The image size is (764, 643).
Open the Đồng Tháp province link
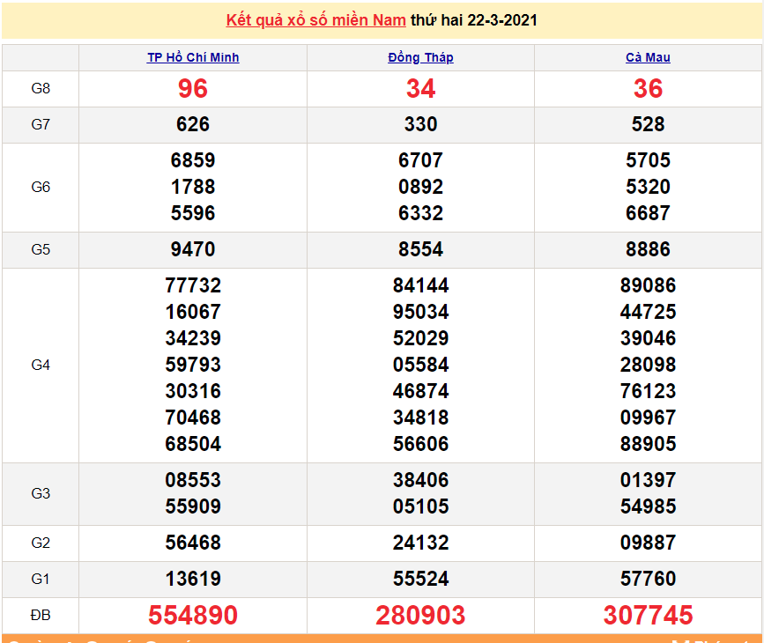coord(420,57)
